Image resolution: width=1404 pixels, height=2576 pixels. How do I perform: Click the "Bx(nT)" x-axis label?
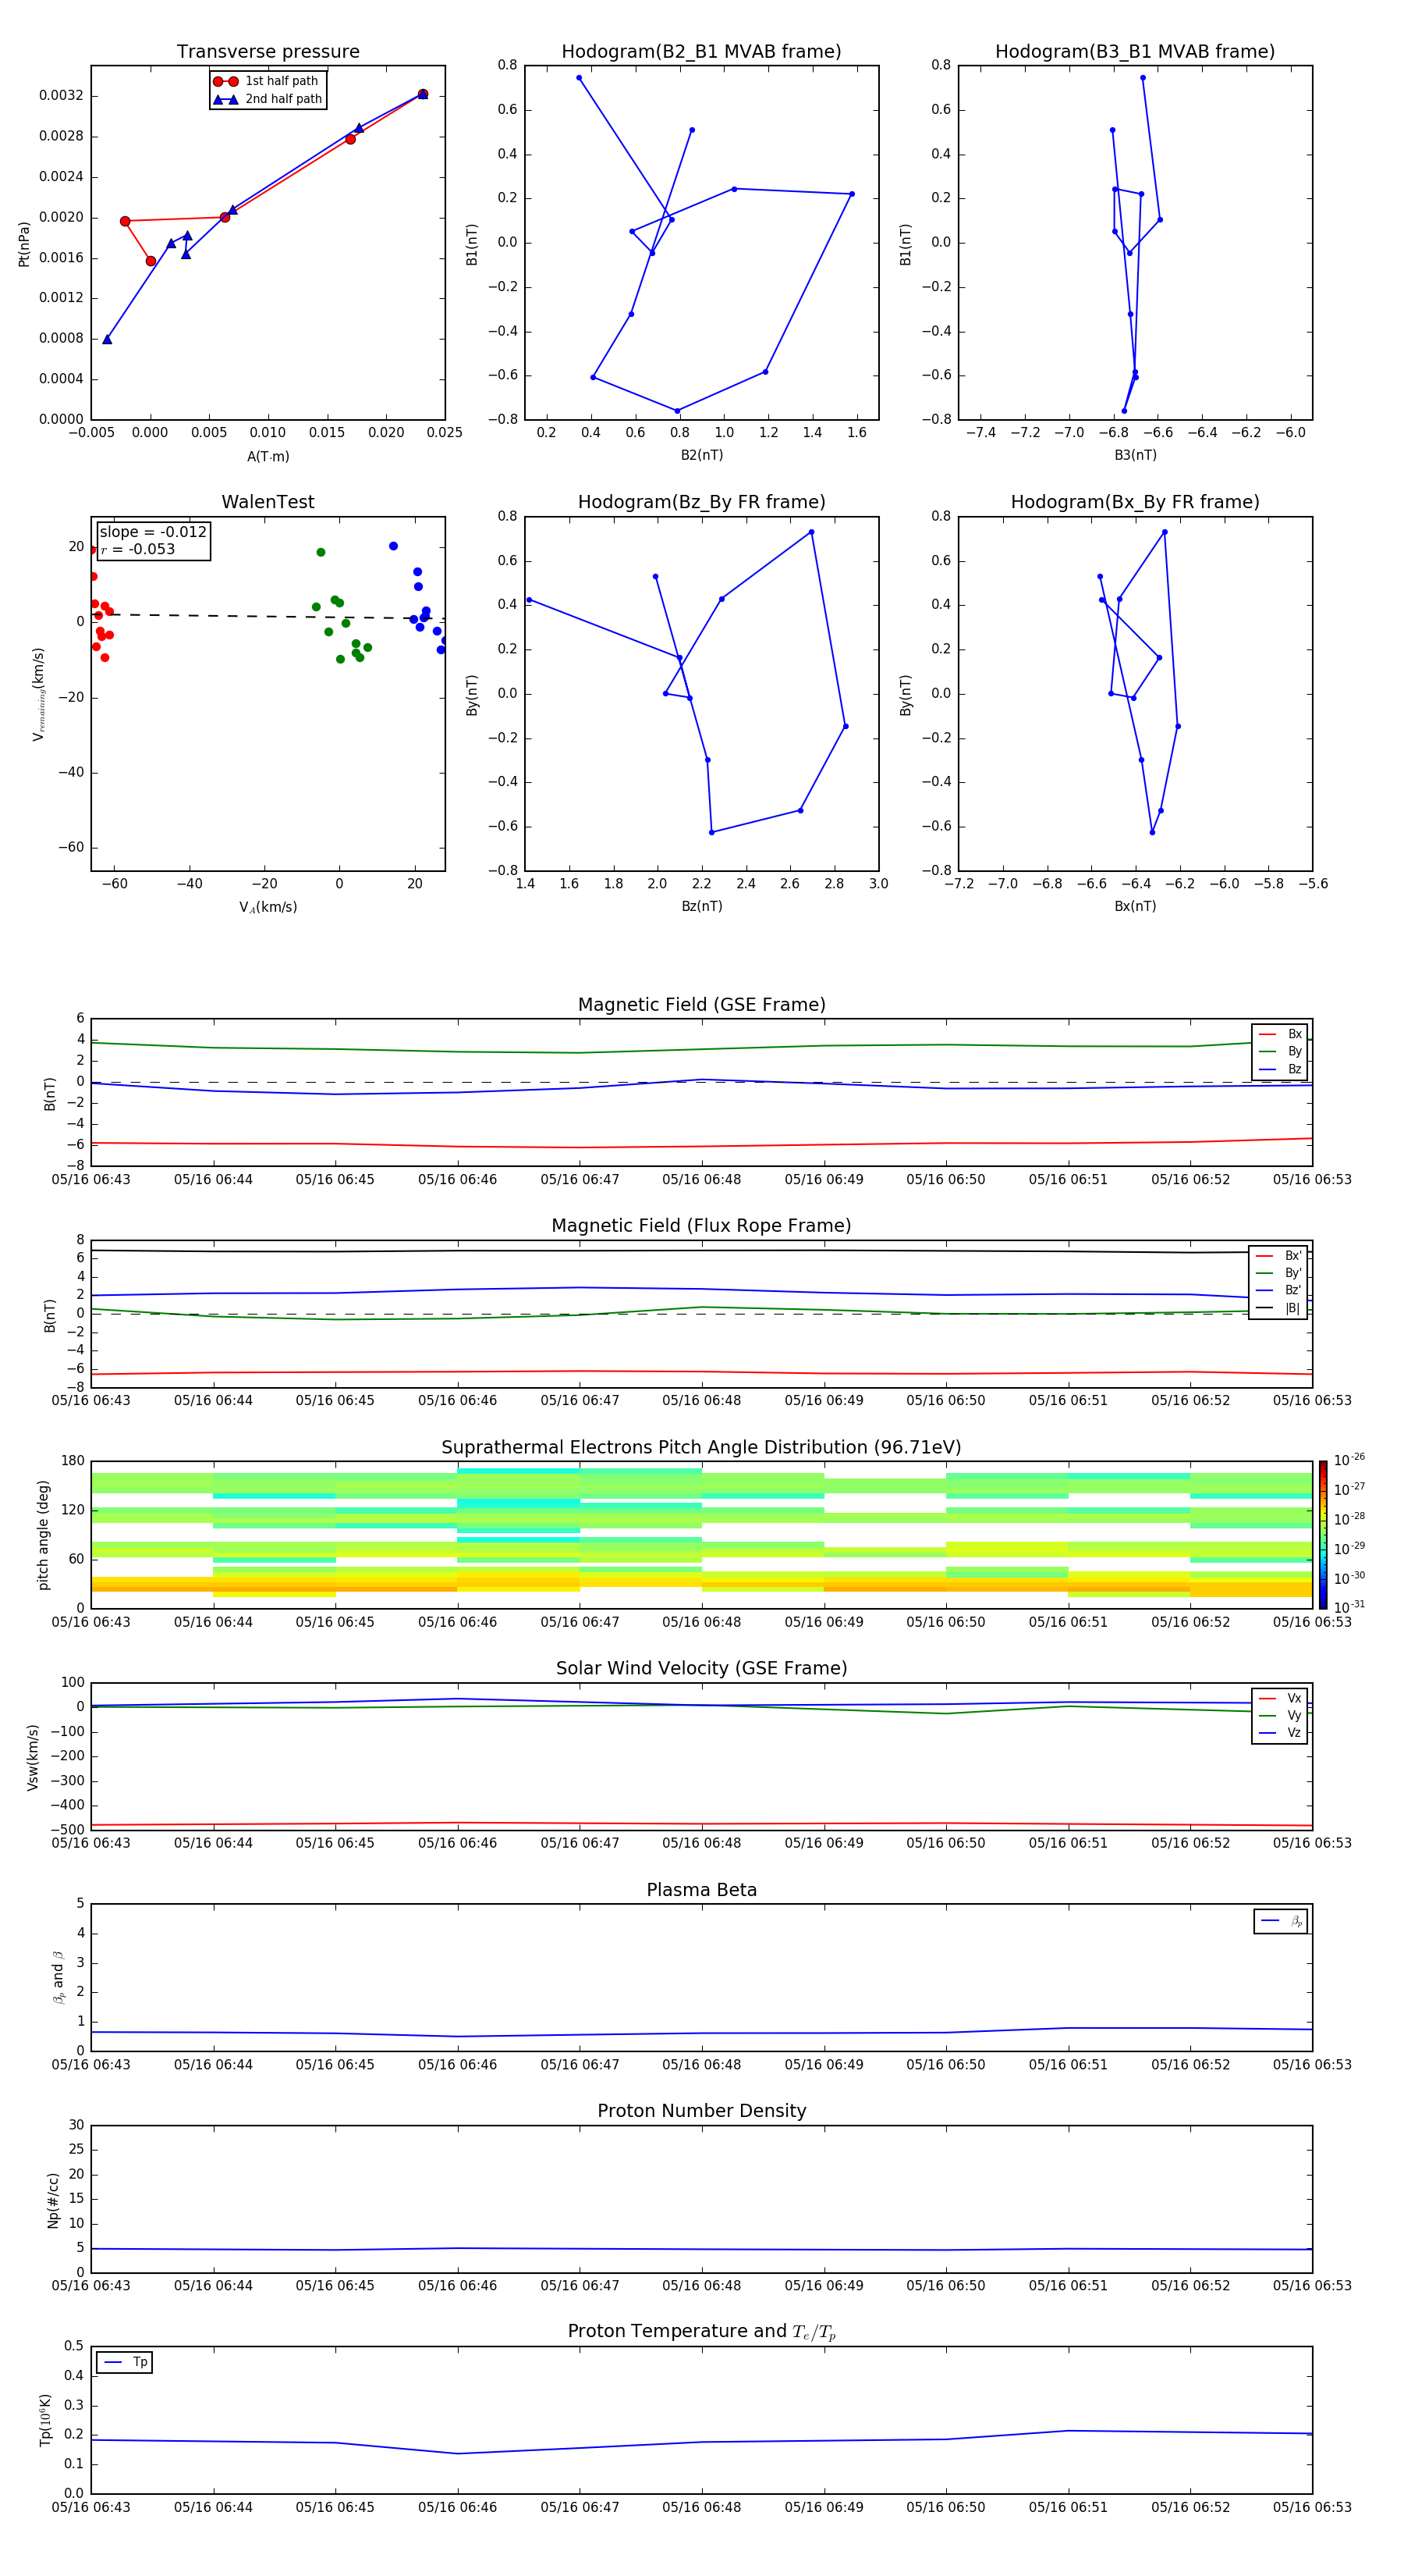1135,906
